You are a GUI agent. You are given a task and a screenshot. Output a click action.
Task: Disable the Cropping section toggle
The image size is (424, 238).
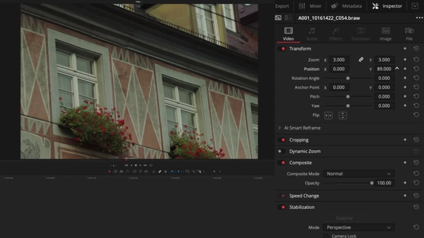[x=282, y=139]
